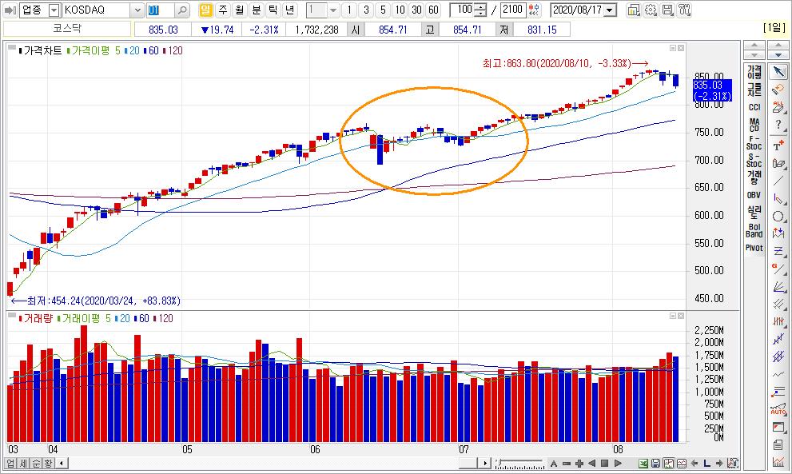This screenshot has height=474, width=792.
Task: Click the chart indicator setup icon beside gear
Action: [634, 10]
